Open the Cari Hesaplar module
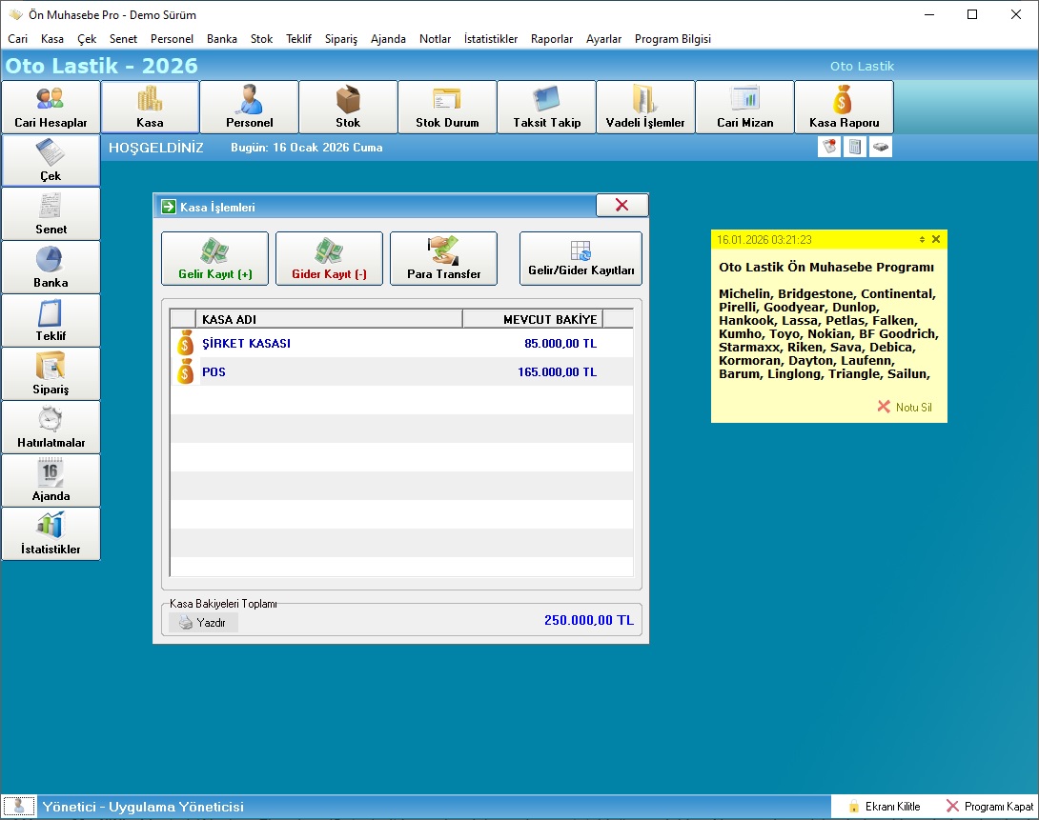1039x820 pixels. point(51,107)
